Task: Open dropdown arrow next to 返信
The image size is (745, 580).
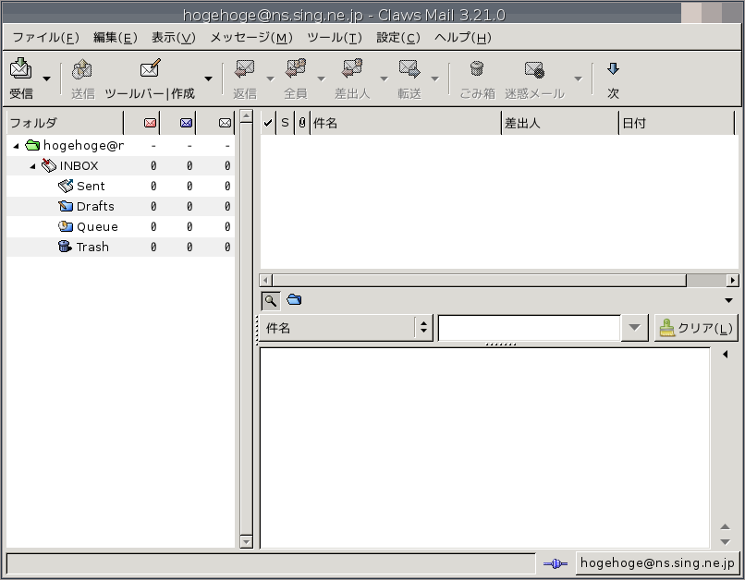Action: pos(270,79)
